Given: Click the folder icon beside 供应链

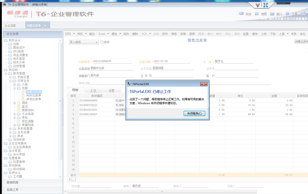Looking at the screenshot, I should (6, 70).
